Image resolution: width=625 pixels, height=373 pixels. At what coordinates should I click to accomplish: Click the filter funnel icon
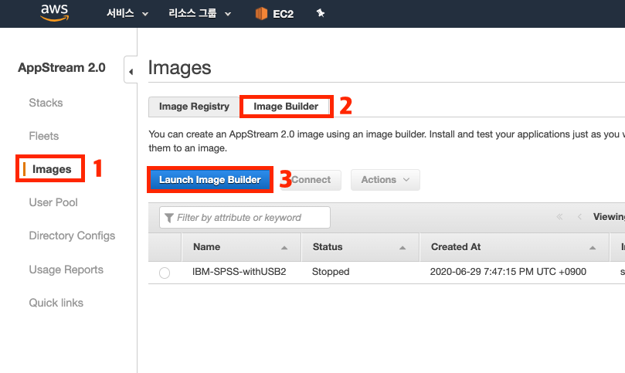click(169, 218)
